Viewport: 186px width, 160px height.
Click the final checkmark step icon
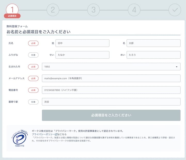[x=175, y=10]
